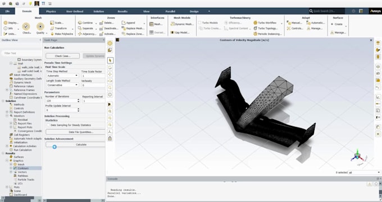Close the Contours graphics window

371,40
